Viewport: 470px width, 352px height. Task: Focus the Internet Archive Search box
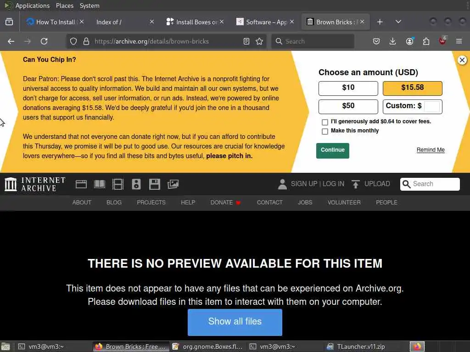(x=430, y=184)
